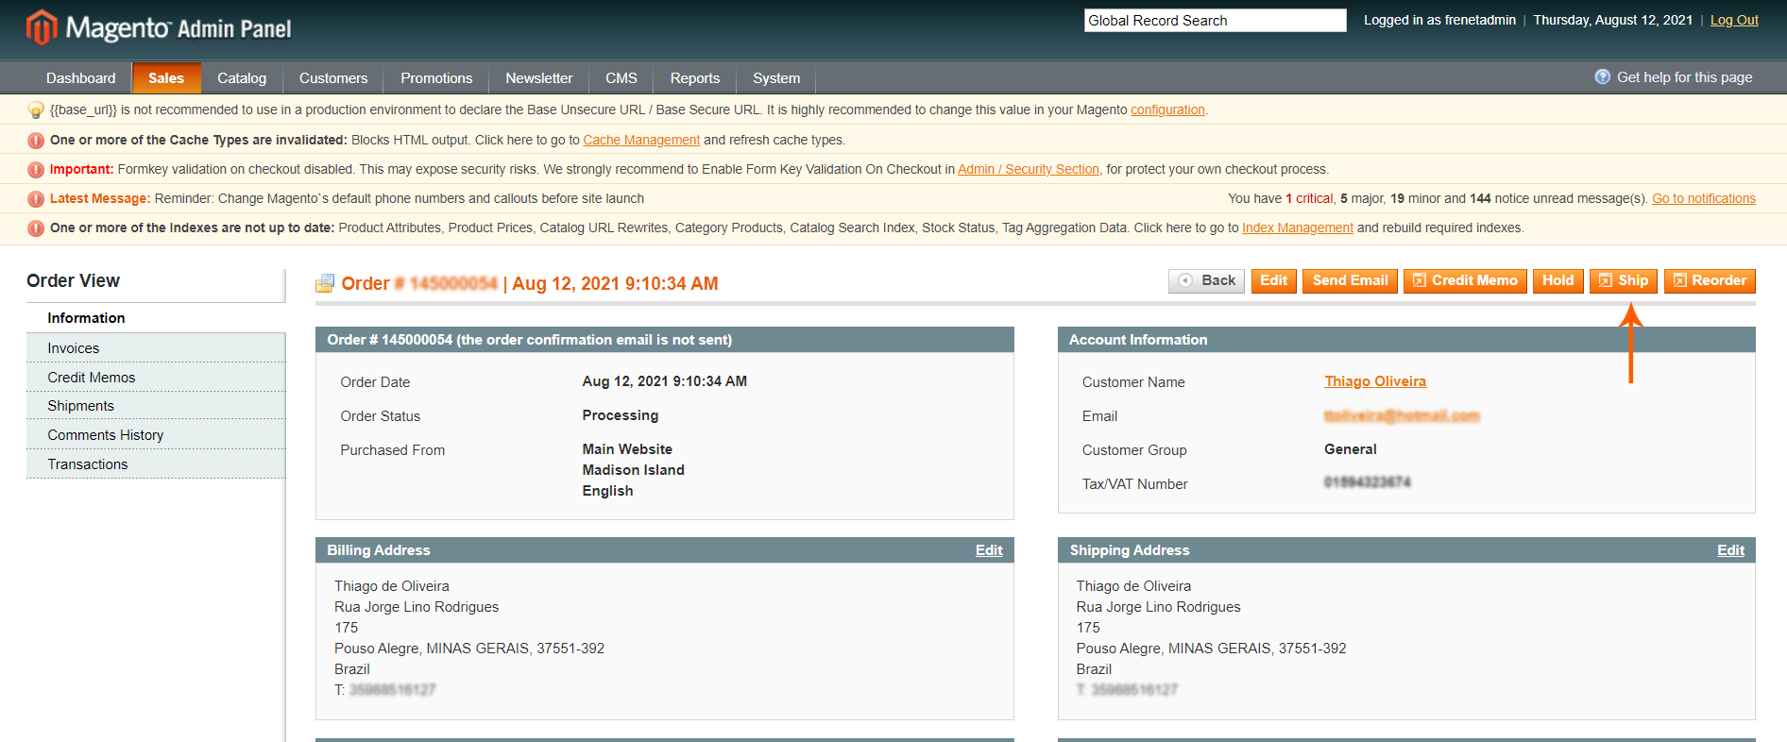Viewport: 1787px width, 742px height.
Task: Open the System menu
Action: [x=775, y=78]
